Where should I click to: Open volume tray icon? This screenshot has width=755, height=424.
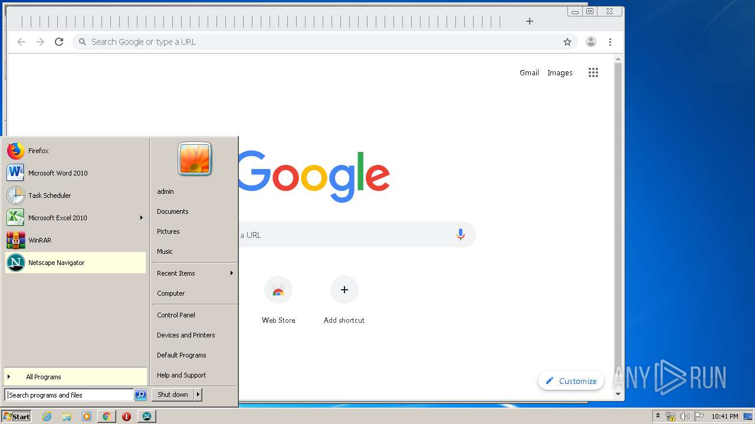pos(685,416)
